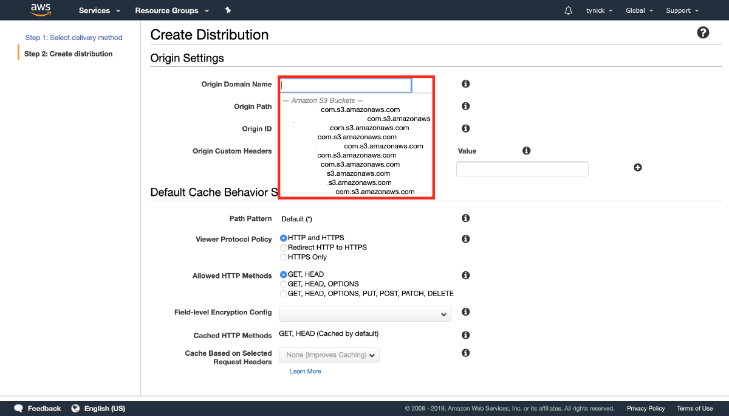Select HTTP and HTTPS protocol policy

[283, 238]
